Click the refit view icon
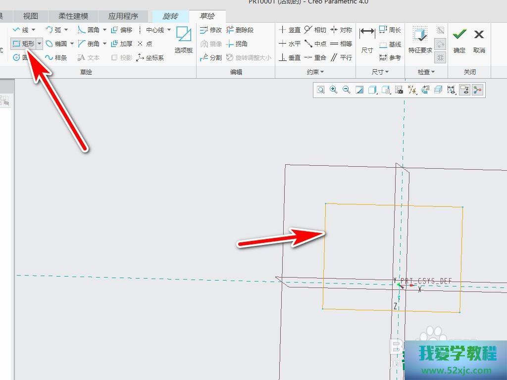 point(321,90)
